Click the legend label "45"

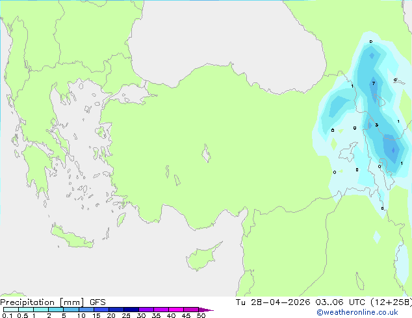tap(186, 315)
